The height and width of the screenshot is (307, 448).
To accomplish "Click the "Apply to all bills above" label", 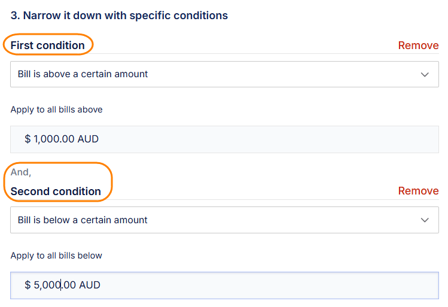I will [56, 110].
